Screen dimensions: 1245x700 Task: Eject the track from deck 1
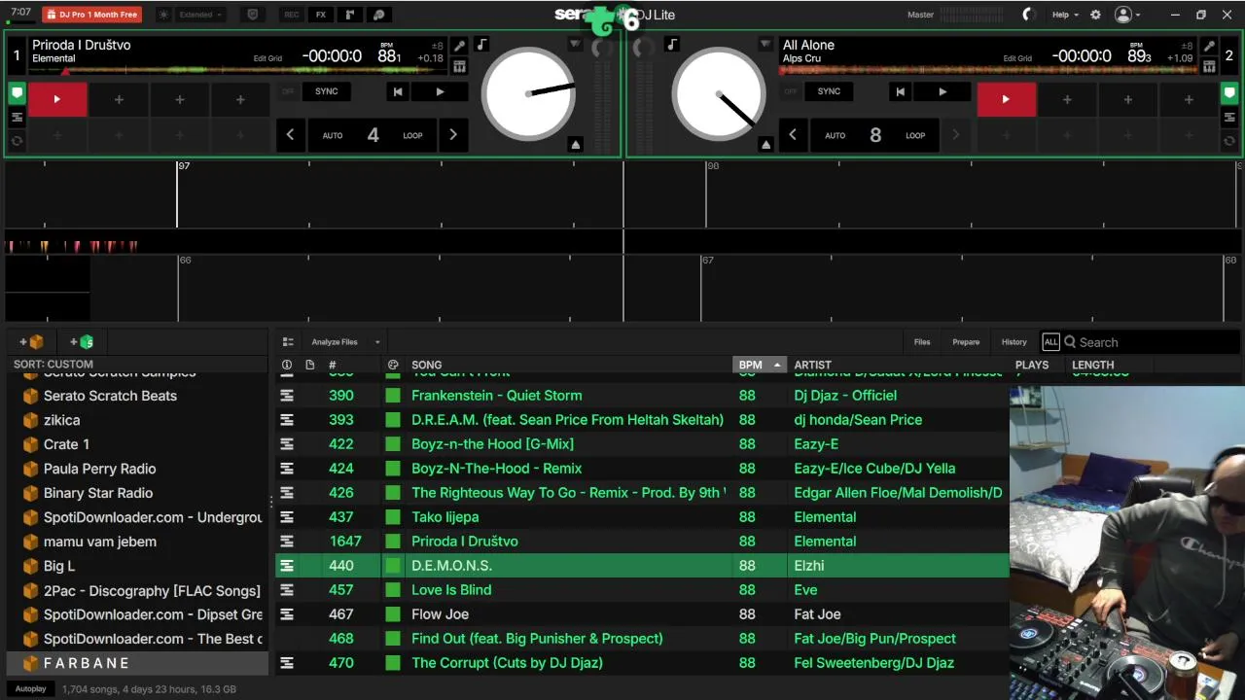(575, 144)
